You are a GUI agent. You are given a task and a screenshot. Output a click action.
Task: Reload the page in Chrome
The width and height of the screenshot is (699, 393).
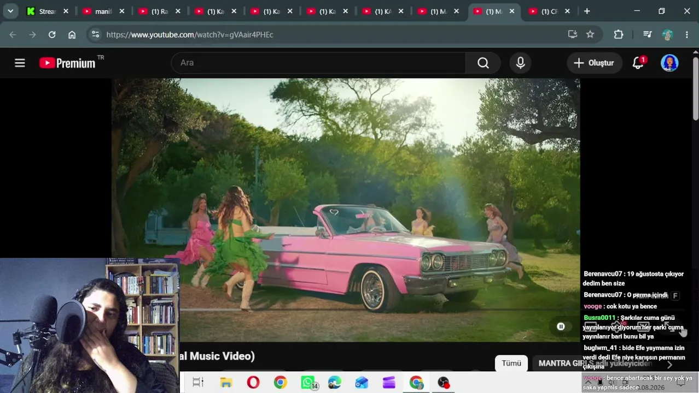pyautogui.click(x=52, y=34)
